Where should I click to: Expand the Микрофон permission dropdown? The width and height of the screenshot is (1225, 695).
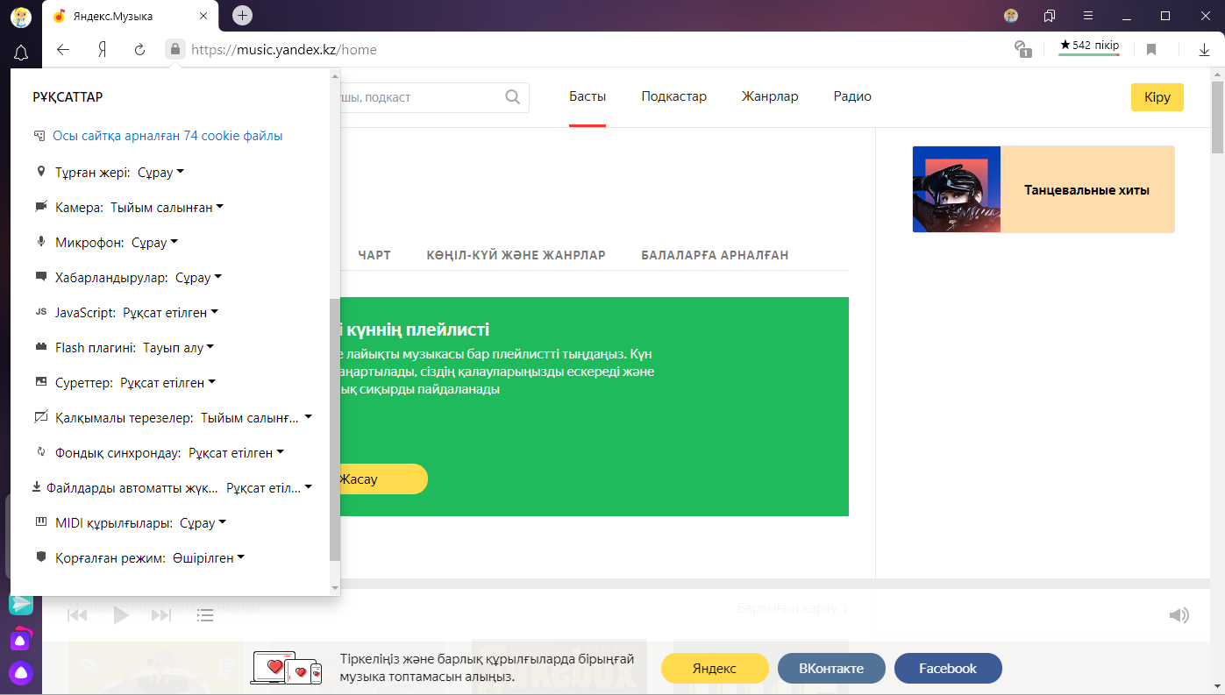[155, 243]
